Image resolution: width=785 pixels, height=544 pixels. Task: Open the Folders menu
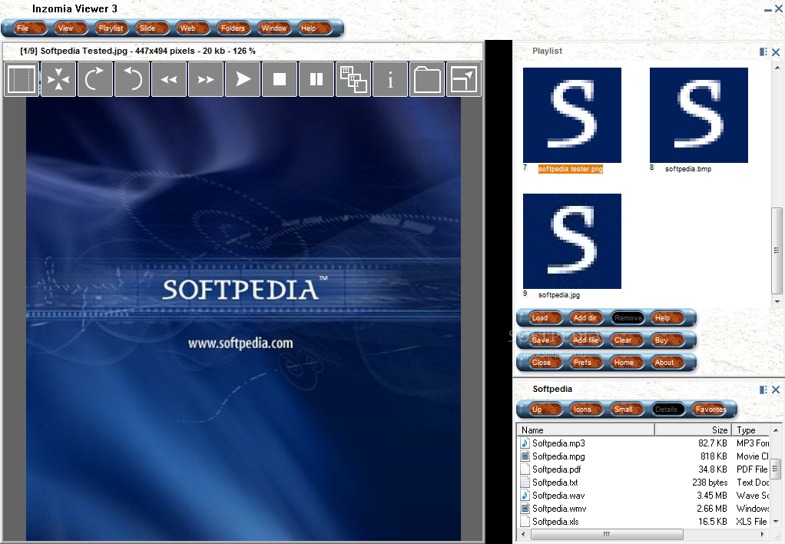point(234,28)
